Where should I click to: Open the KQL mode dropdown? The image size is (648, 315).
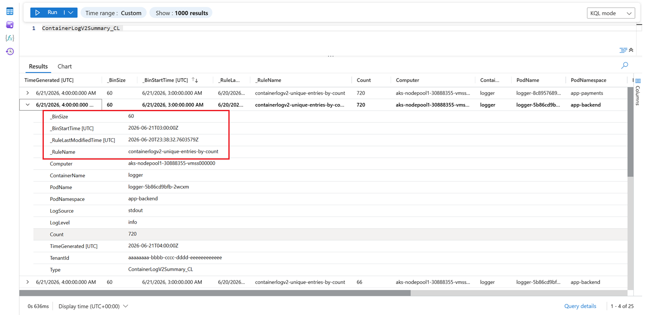click(611, 13)
